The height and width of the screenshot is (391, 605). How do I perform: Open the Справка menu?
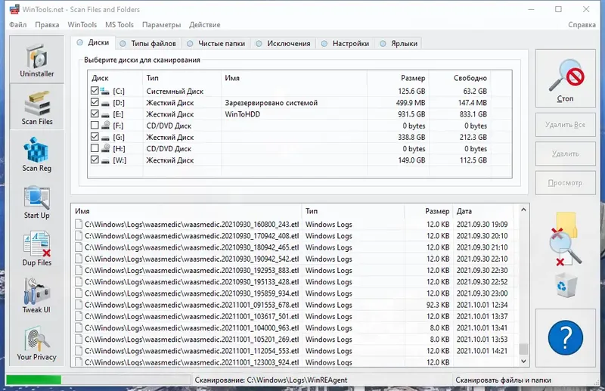[582, 25]
